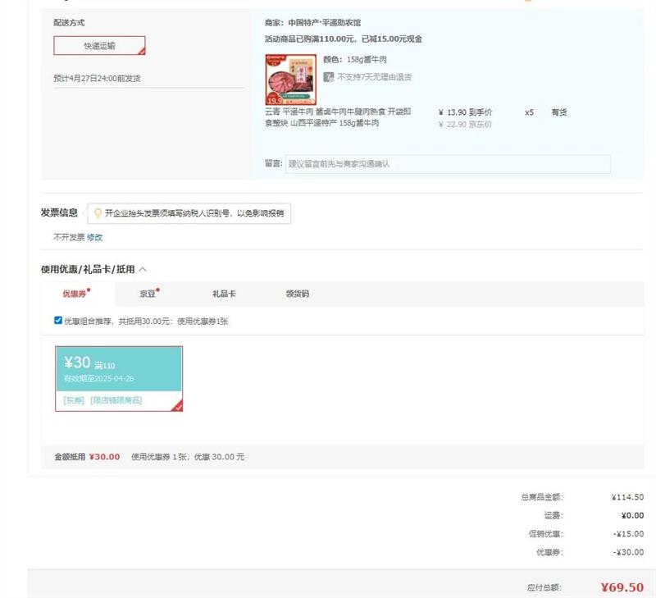656x598 pixels.
Task: Click the [东券] tag on the coupon
Action: pyautogui.click(x=74, y=400)
